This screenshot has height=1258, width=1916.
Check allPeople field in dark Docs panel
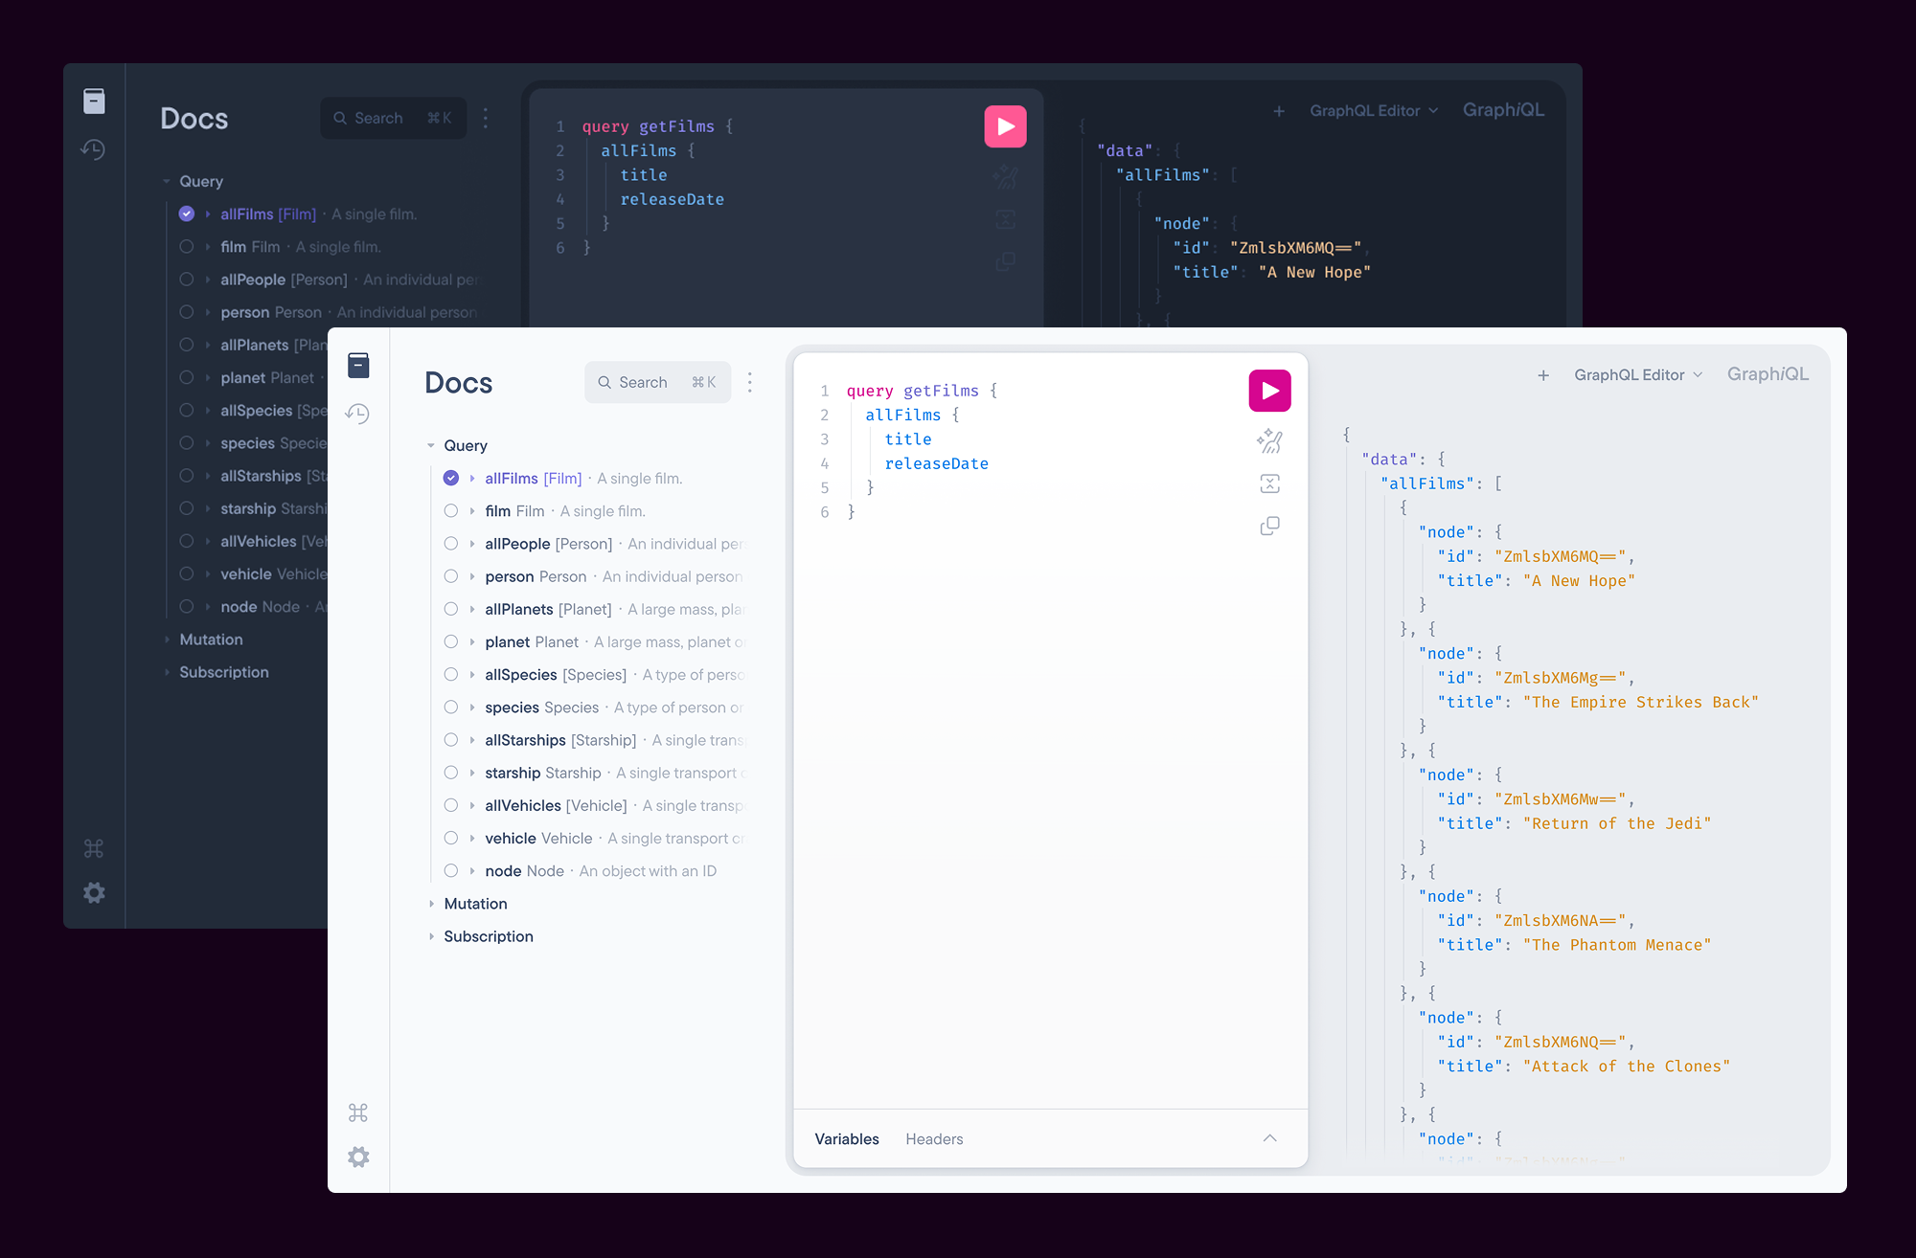coord(187,279)
